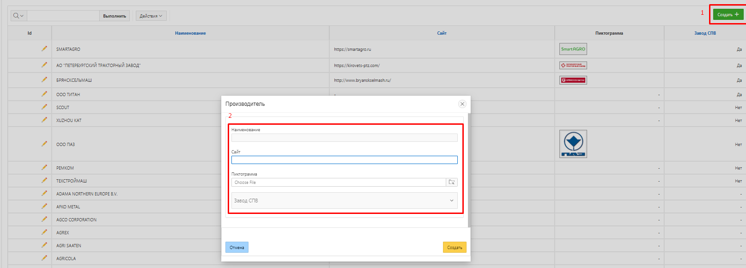The height and width of the screenshot is (268, 746).
Task: Sort by the Наименование column header
Action: pos(190,33)
